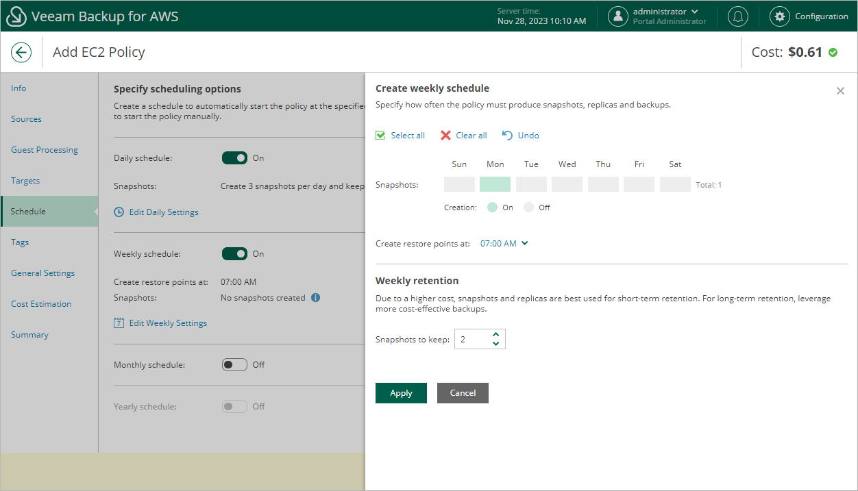Click the Cost $0.61 value
This screenshot has width=858, height=491.
[805, 52]
